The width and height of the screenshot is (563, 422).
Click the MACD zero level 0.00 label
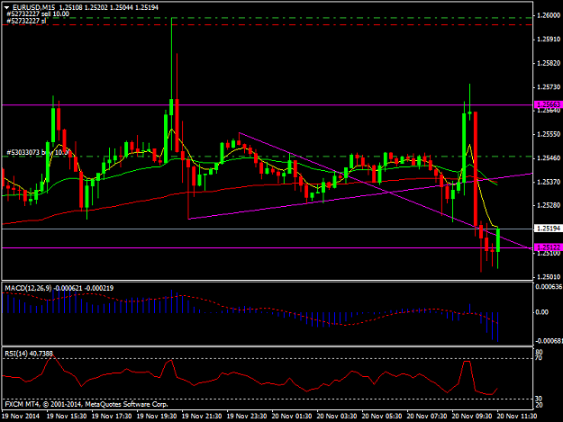541,312
